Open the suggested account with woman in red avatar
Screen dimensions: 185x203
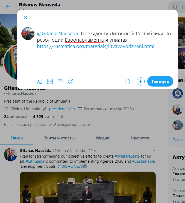(178, 125)
